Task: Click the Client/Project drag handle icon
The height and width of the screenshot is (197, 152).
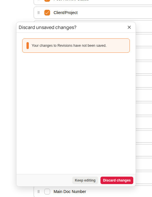Action: 39,13
